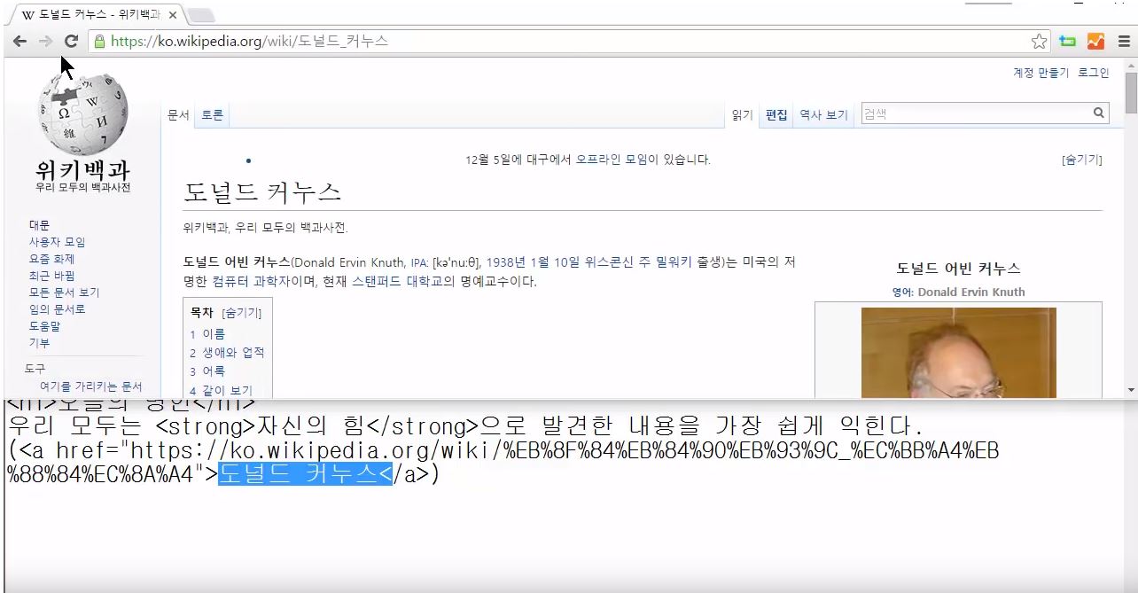Viewport: 1138px width, 593px height.
Task: Open 모든 문서 보기 sidebar link
Action: [x=64, y=293]
